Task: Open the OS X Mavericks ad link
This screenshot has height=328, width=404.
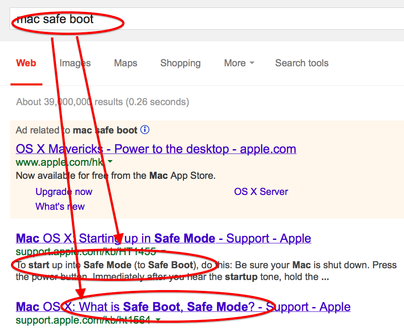Action: 156,149
